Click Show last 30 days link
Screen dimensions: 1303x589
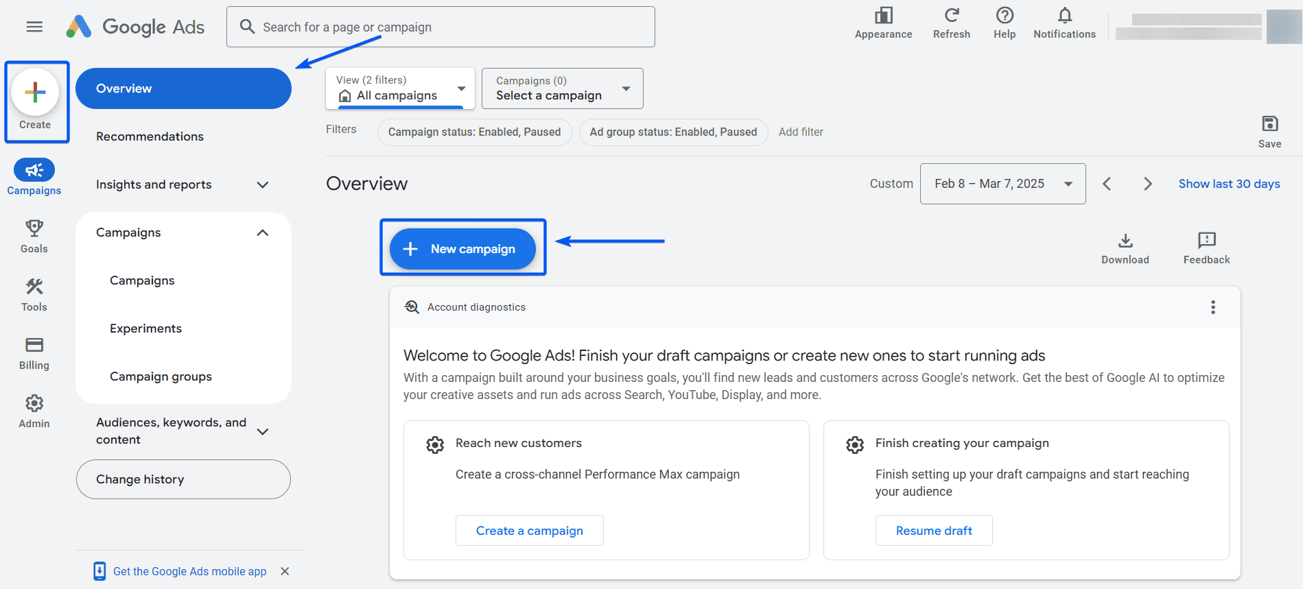[1229, 184]
